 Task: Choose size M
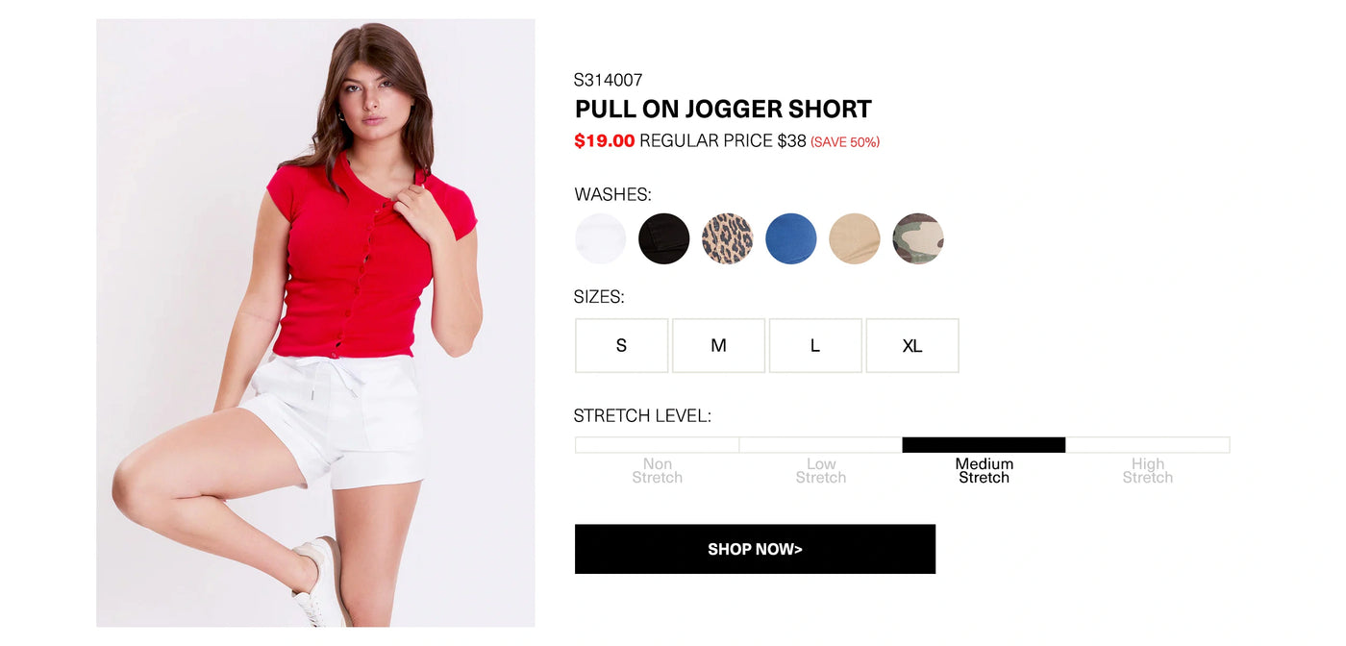pos(719,346)
